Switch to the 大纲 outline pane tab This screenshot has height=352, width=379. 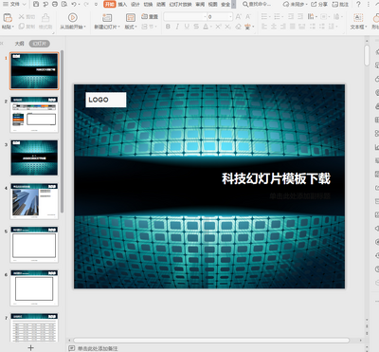[x=20, y=44]
